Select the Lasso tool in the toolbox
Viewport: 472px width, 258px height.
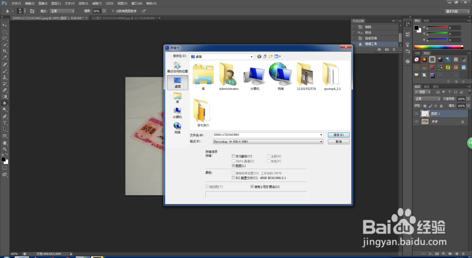point(5,38)
